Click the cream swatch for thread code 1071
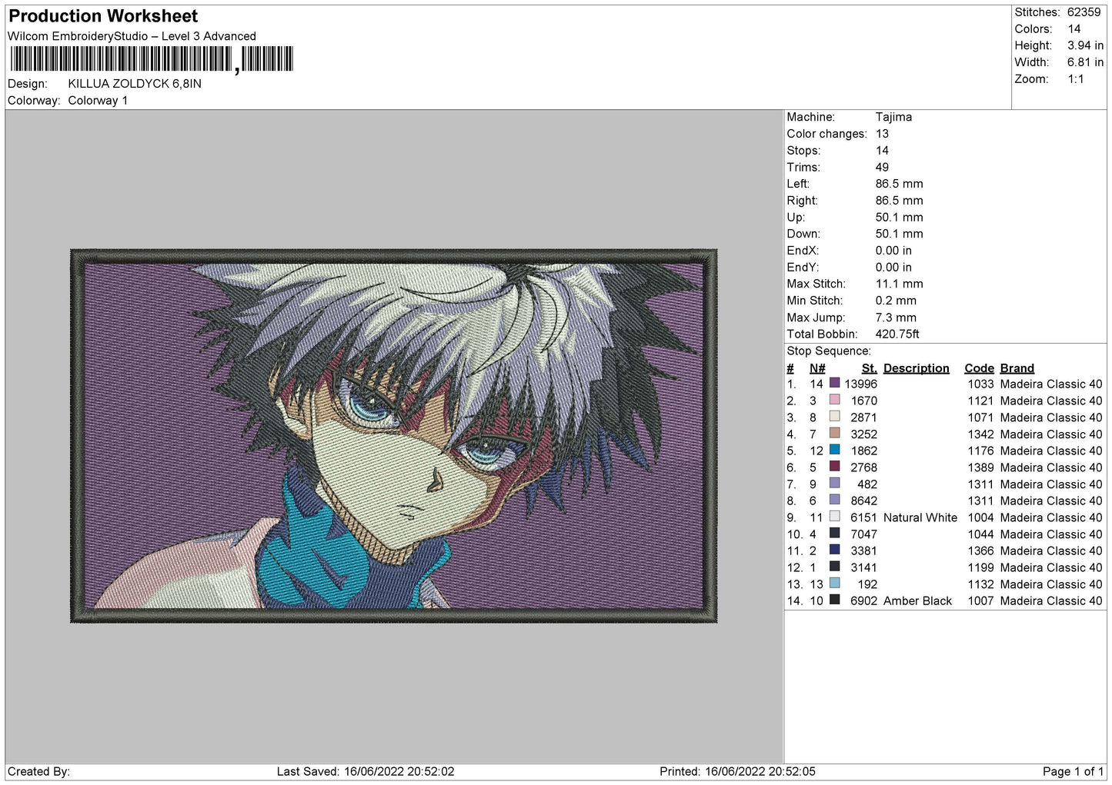The height and width of the screenshot is (785, 1112). tap(834, 417)
